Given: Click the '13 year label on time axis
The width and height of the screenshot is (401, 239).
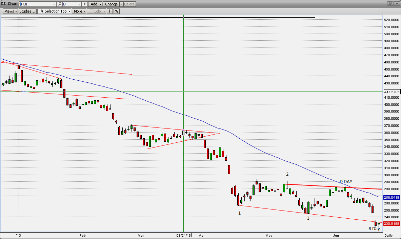Looking at the screenshot, I should tap(18, 235).
